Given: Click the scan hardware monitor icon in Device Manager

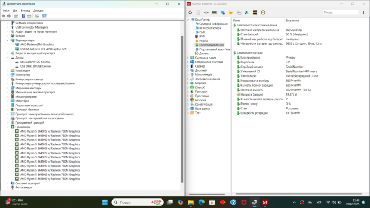Looking at the screenshot, I should coord(44,16).
